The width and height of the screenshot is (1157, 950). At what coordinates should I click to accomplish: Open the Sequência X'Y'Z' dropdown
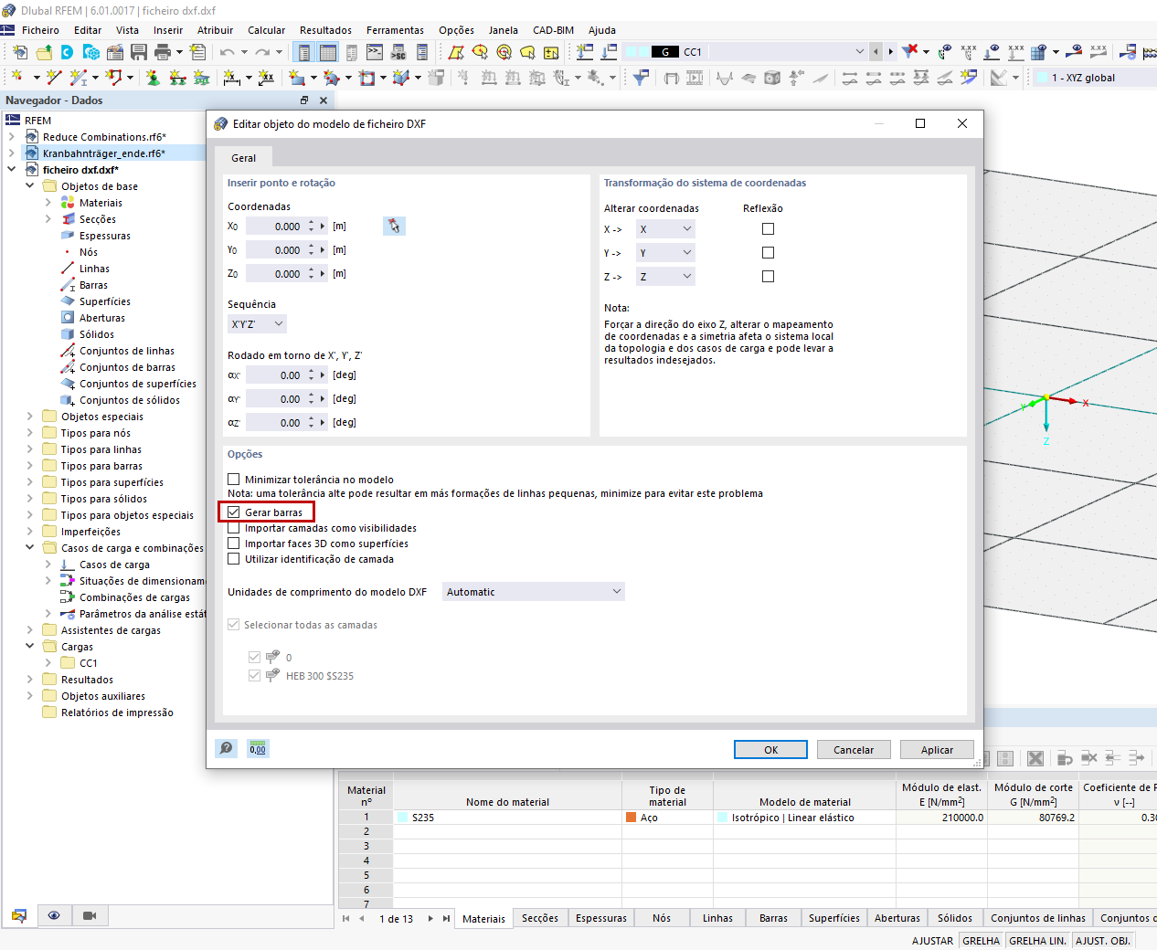259,322
